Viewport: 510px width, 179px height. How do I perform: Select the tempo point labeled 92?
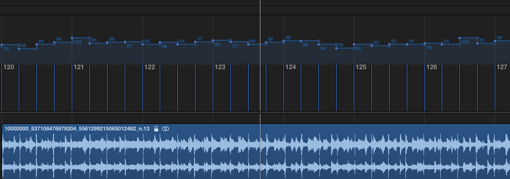[x=372, y=46]
